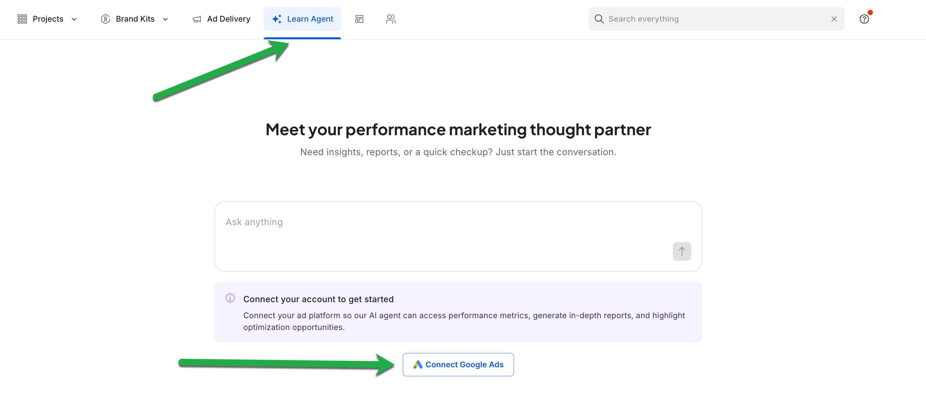
Task: Click the Projects grid icon
Action: pos(22,19)
